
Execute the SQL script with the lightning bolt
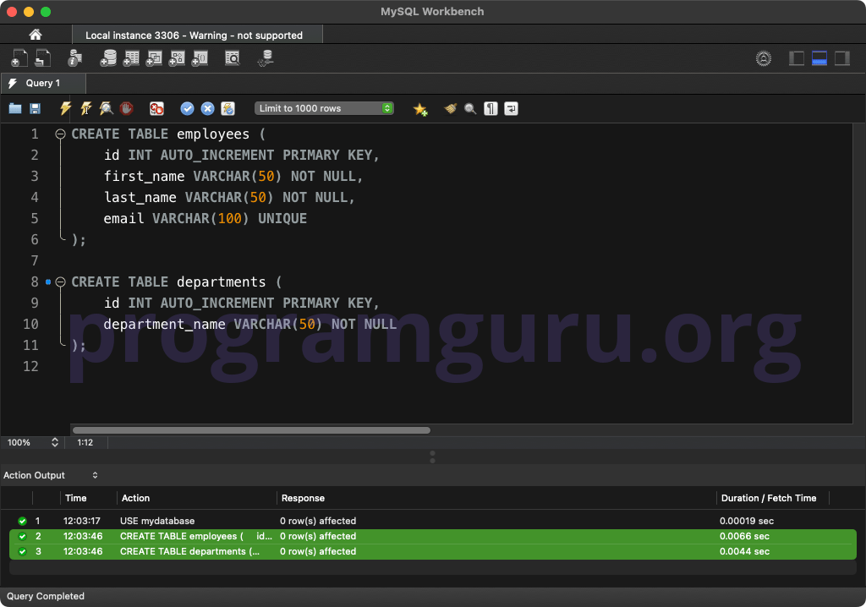[65, 108]
